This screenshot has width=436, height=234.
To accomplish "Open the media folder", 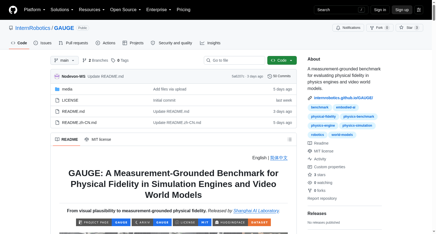I will pyautogui.click(x=67, y=89).
